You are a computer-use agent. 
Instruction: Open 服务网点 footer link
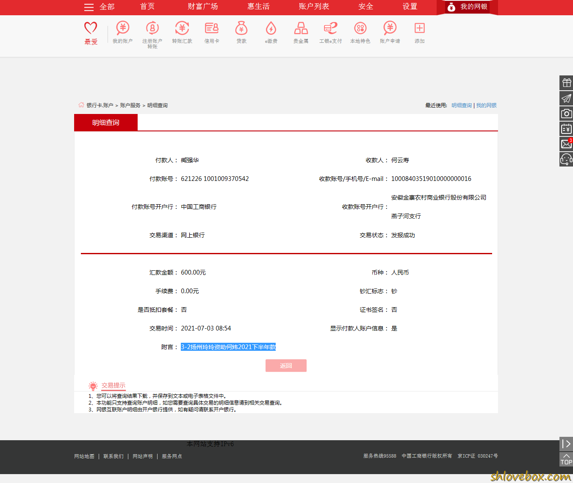(x=172, y=456)
